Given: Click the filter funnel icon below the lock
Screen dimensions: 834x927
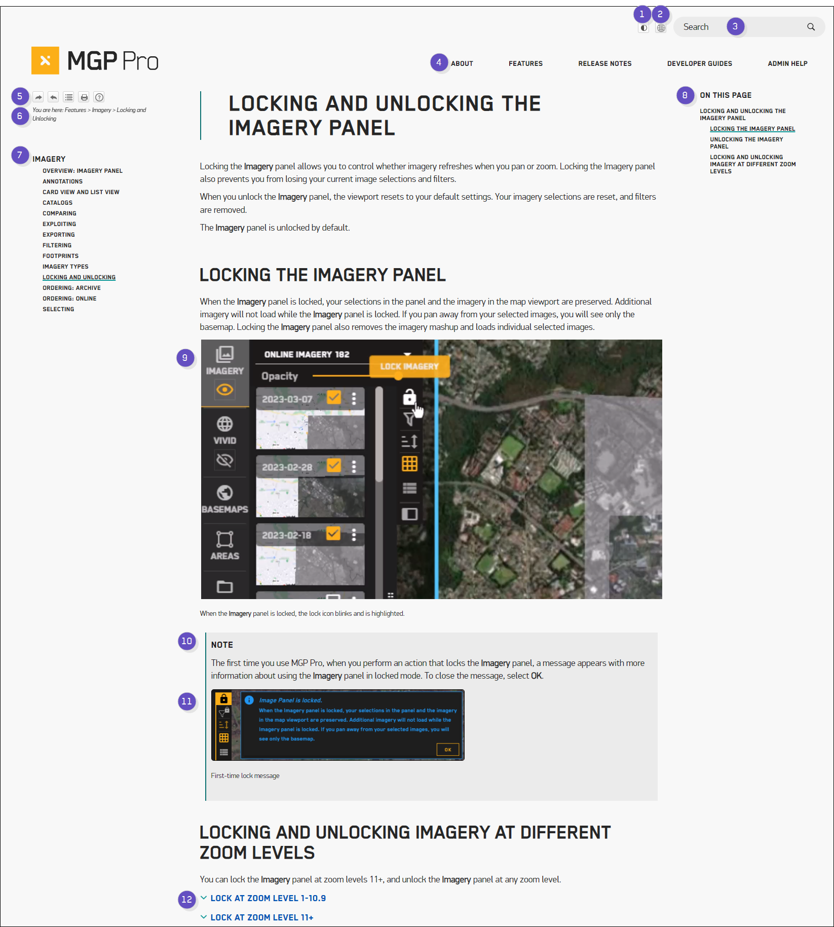Looking at the screenshot, I should point(408,419).
